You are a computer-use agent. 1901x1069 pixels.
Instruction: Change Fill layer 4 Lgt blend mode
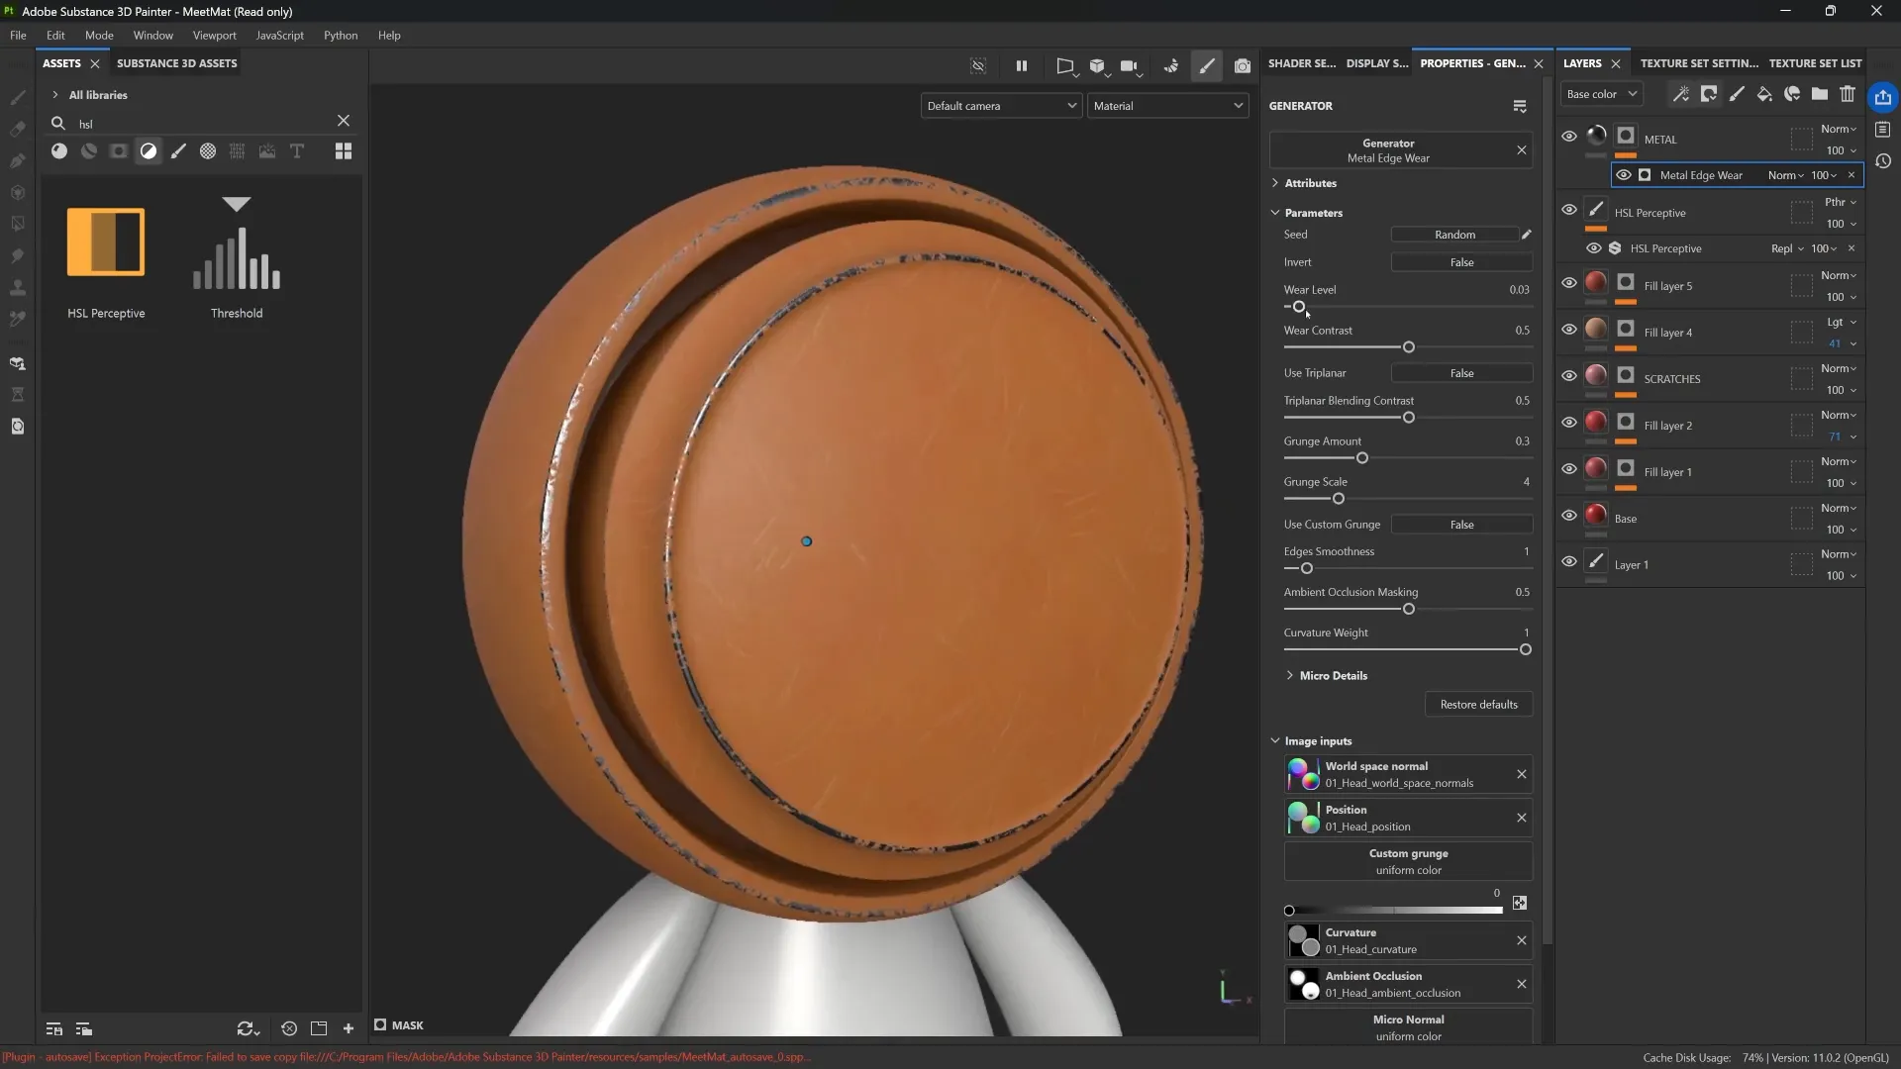tap(1841, 323)
